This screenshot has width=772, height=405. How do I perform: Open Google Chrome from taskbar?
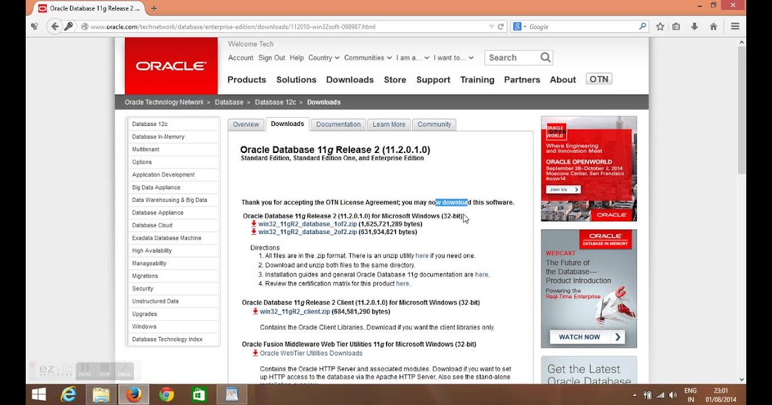(167, 394)
